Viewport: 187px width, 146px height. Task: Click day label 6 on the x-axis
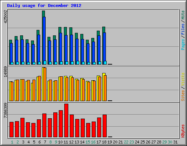pyautogui.click(x=39, y=142)
